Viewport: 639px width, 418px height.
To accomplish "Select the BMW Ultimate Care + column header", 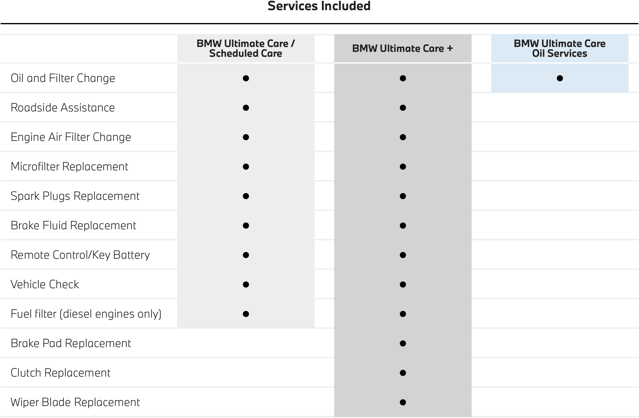I will click(x=403, y=48).
